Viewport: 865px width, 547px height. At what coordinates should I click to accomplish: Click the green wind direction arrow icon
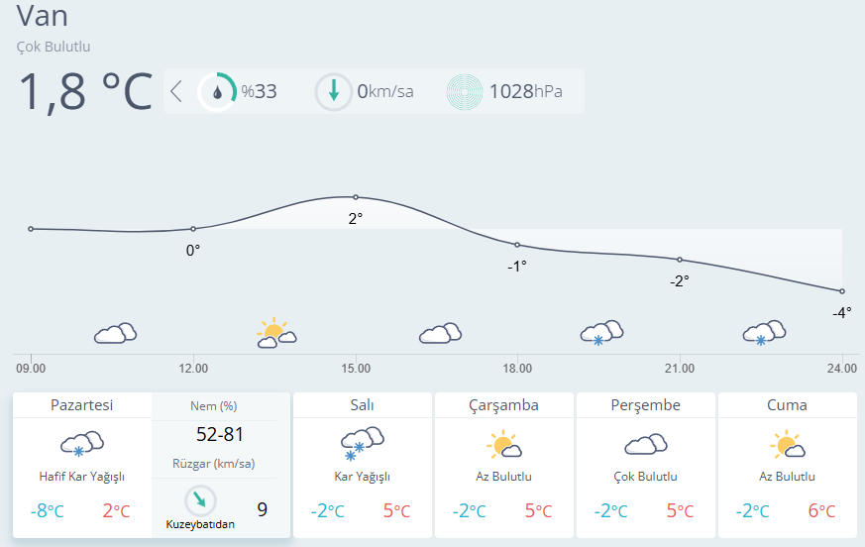pos(334,91)
